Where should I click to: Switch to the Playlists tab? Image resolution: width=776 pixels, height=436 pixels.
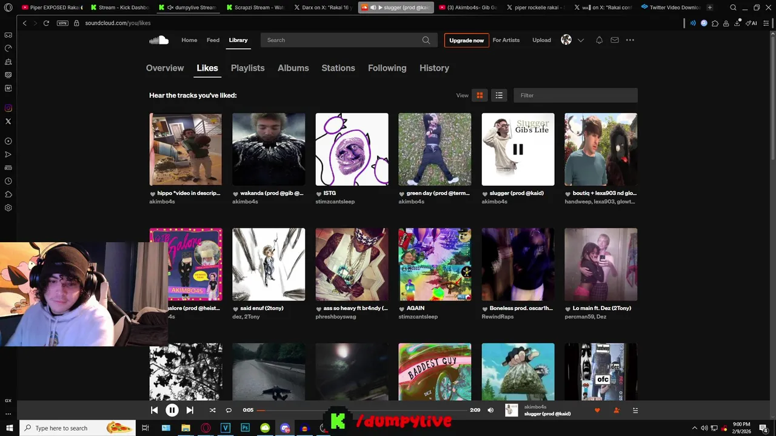(247, 68)
